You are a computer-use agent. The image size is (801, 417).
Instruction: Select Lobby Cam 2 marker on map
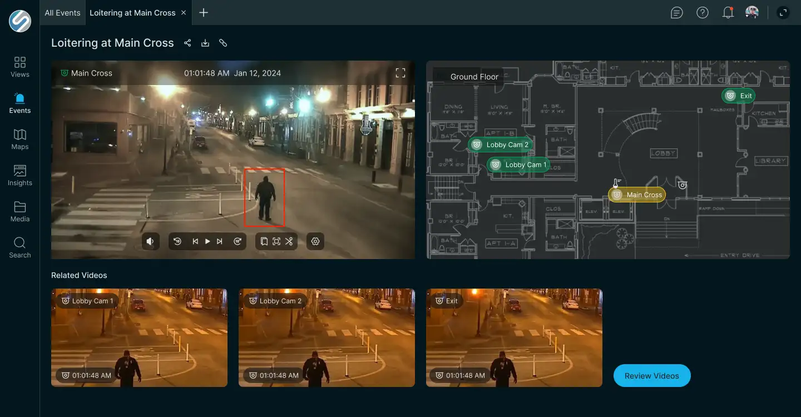(501, 145)
